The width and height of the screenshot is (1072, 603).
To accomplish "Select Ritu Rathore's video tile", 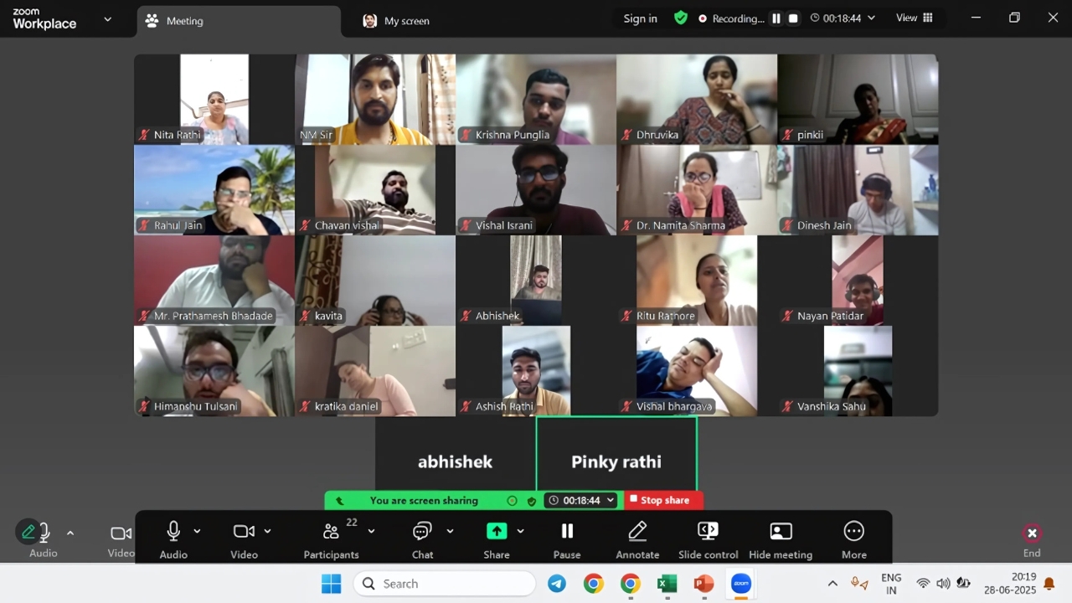I will 697,281.
